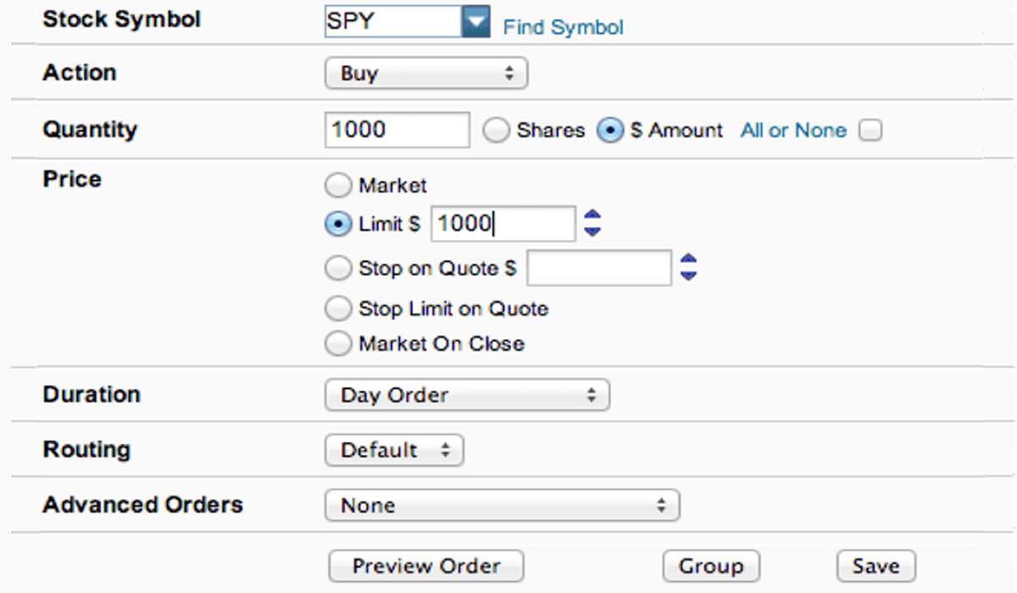Select Market On Close order type
Viewport: 1017px width, 593px height.
(x=338, y=342)
